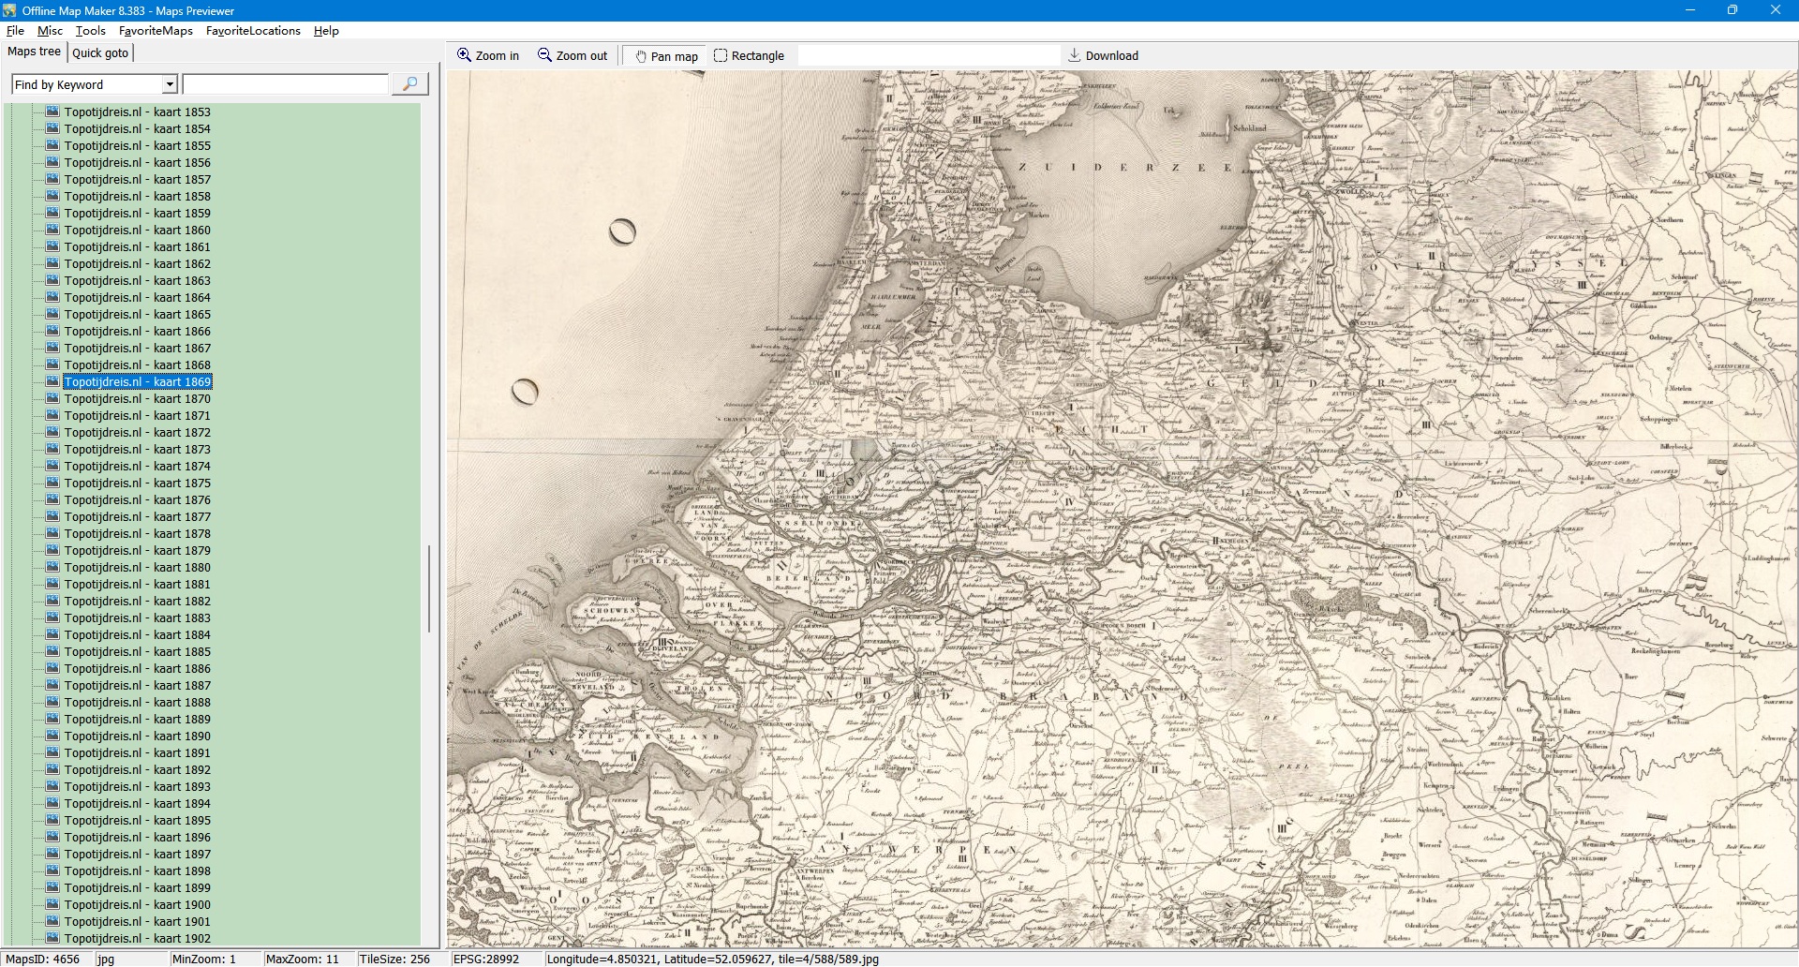Click the maps tree vertical scrollbar

click(x=429, y=588)
